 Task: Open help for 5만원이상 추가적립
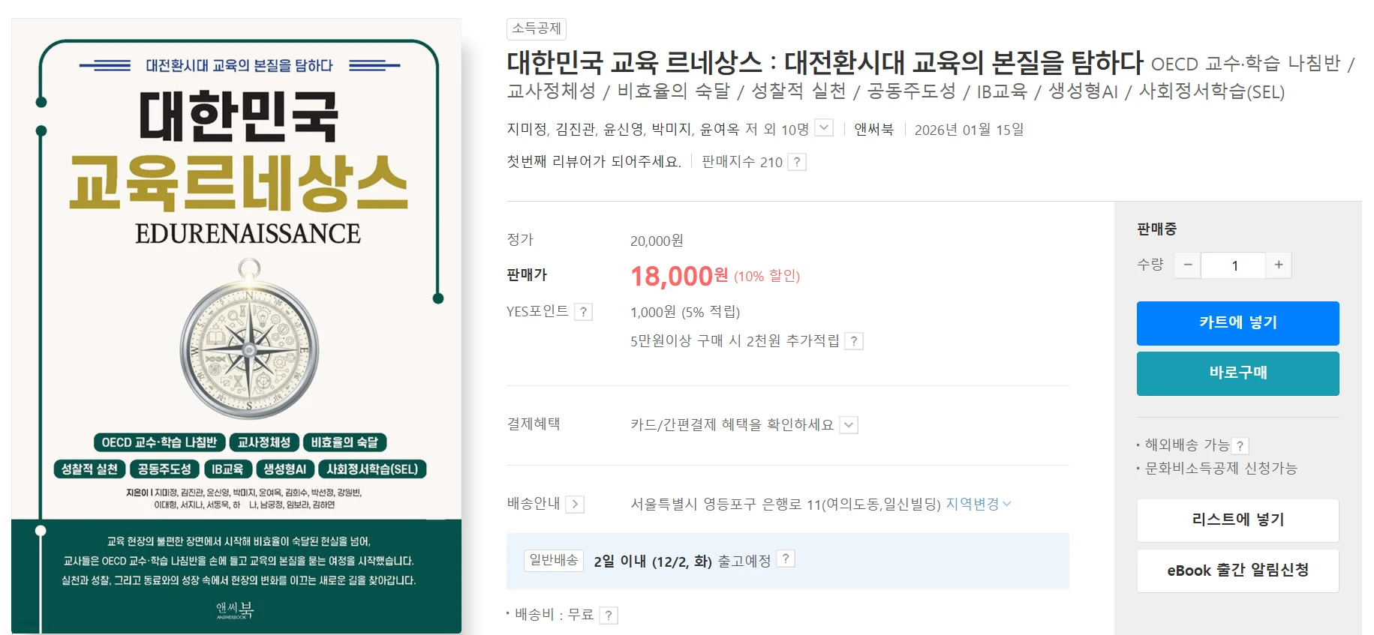click(x=853, y=341)
